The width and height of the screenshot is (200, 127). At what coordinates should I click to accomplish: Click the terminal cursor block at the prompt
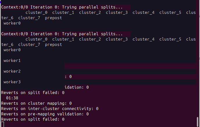[3, 124]
